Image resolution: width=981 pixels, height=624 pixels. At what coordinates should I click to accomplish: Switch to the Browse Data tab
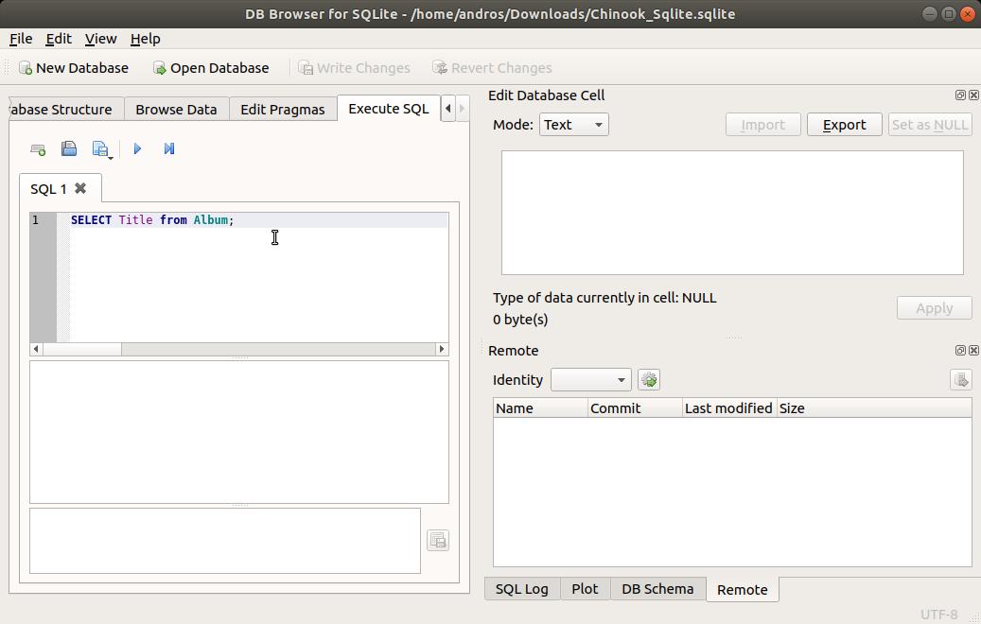coord(176,109)
